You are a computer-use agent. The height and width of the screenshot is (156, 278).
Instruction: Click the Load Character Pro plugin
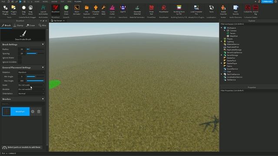coord(196,10)
